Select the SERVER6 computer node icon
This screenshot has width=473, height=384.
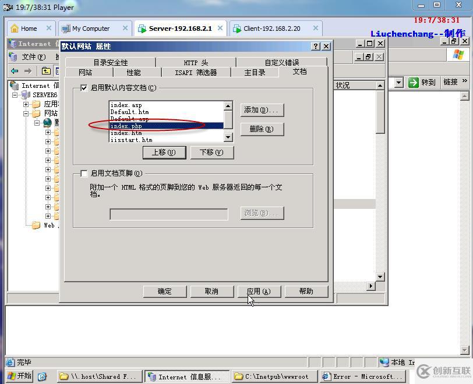26,95
